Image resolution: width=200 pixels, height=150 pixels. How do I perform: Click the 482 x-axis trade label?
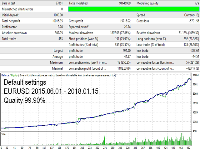coord(188,148)
